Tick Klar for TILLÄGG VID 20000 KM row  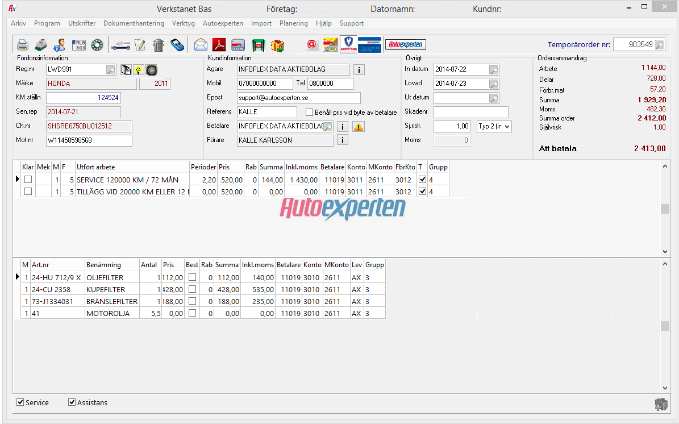pyautogui.click(x=28, y=192)
